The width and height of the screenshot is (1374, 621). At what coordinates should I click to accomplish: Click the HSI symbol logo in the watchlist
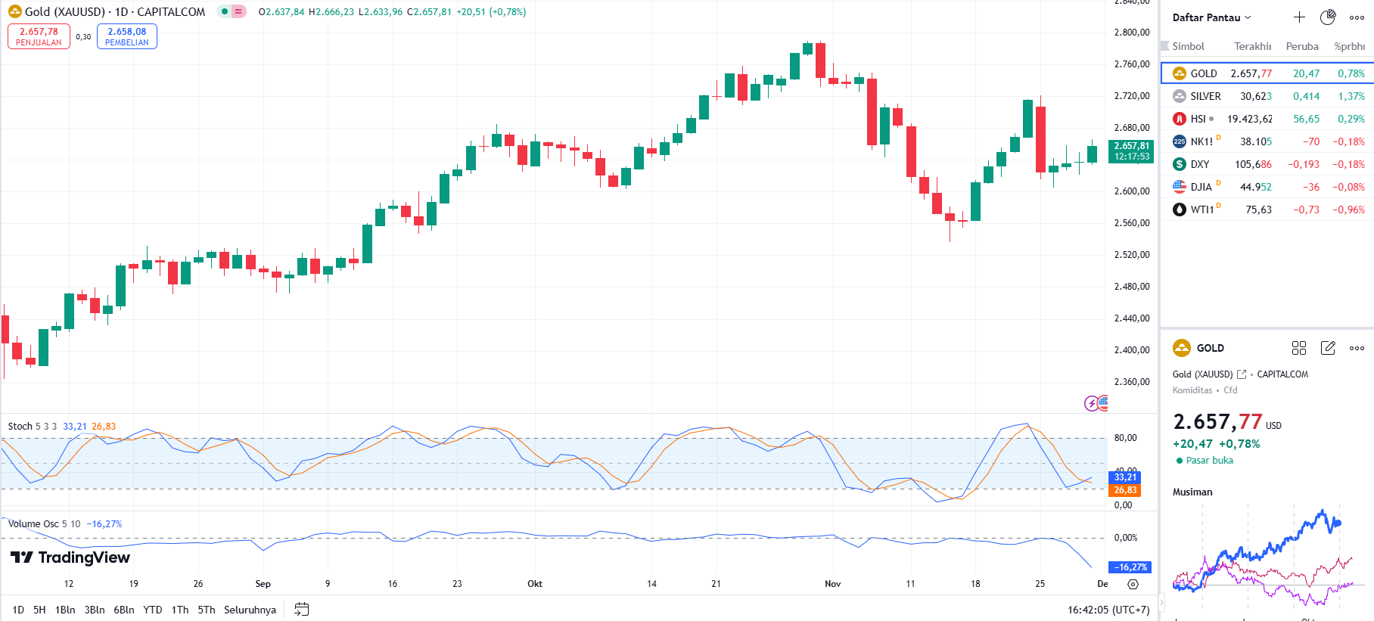(1180, 119)
